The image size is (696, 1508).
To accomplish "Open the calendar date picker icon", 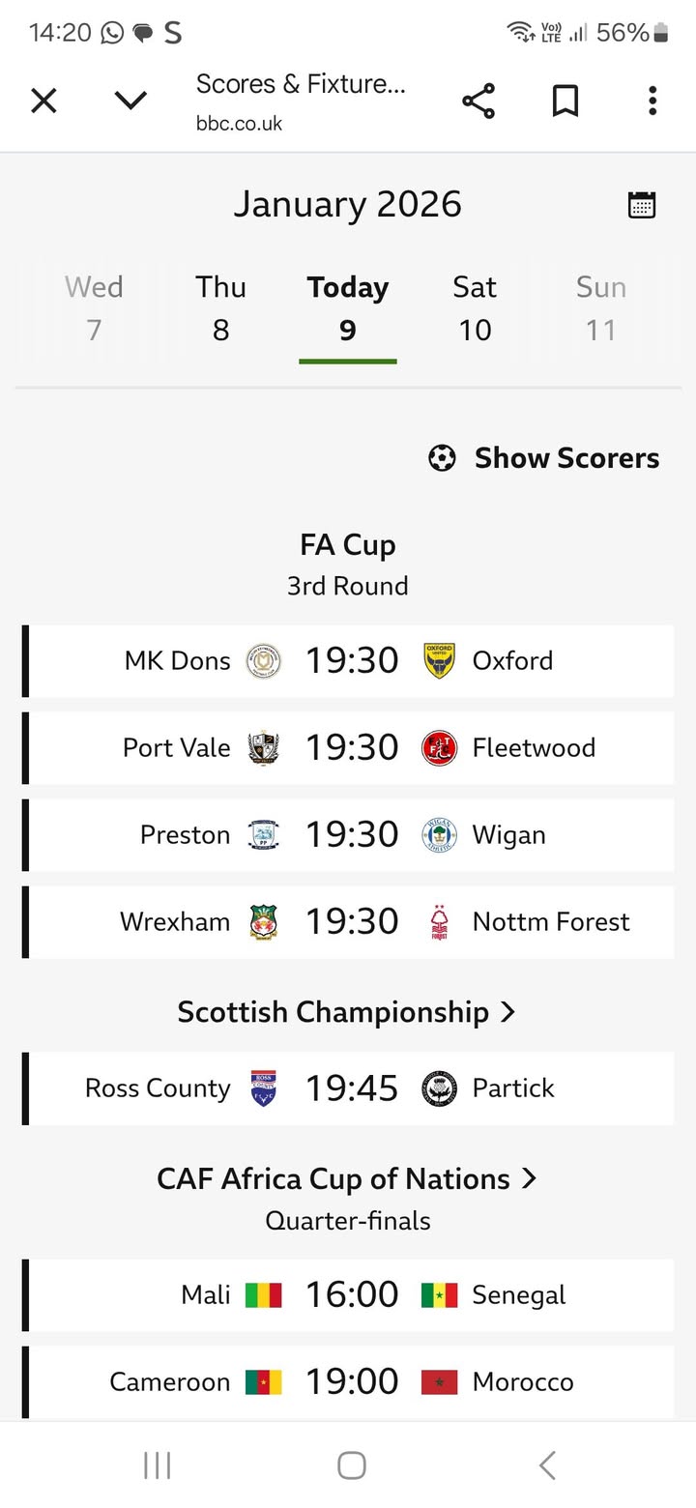I will (642, 205).
